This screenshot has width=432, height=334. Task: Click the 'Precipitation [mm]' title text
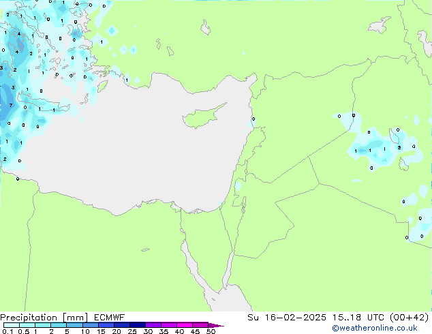tap(44, 318)
